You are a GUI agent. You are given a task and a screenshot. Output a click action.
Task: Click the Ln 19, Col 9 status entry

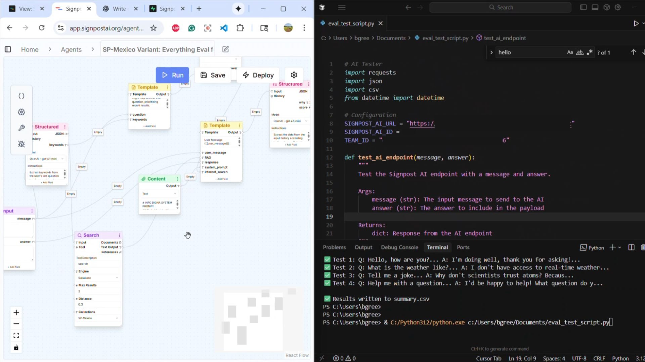tap(522, 358)
